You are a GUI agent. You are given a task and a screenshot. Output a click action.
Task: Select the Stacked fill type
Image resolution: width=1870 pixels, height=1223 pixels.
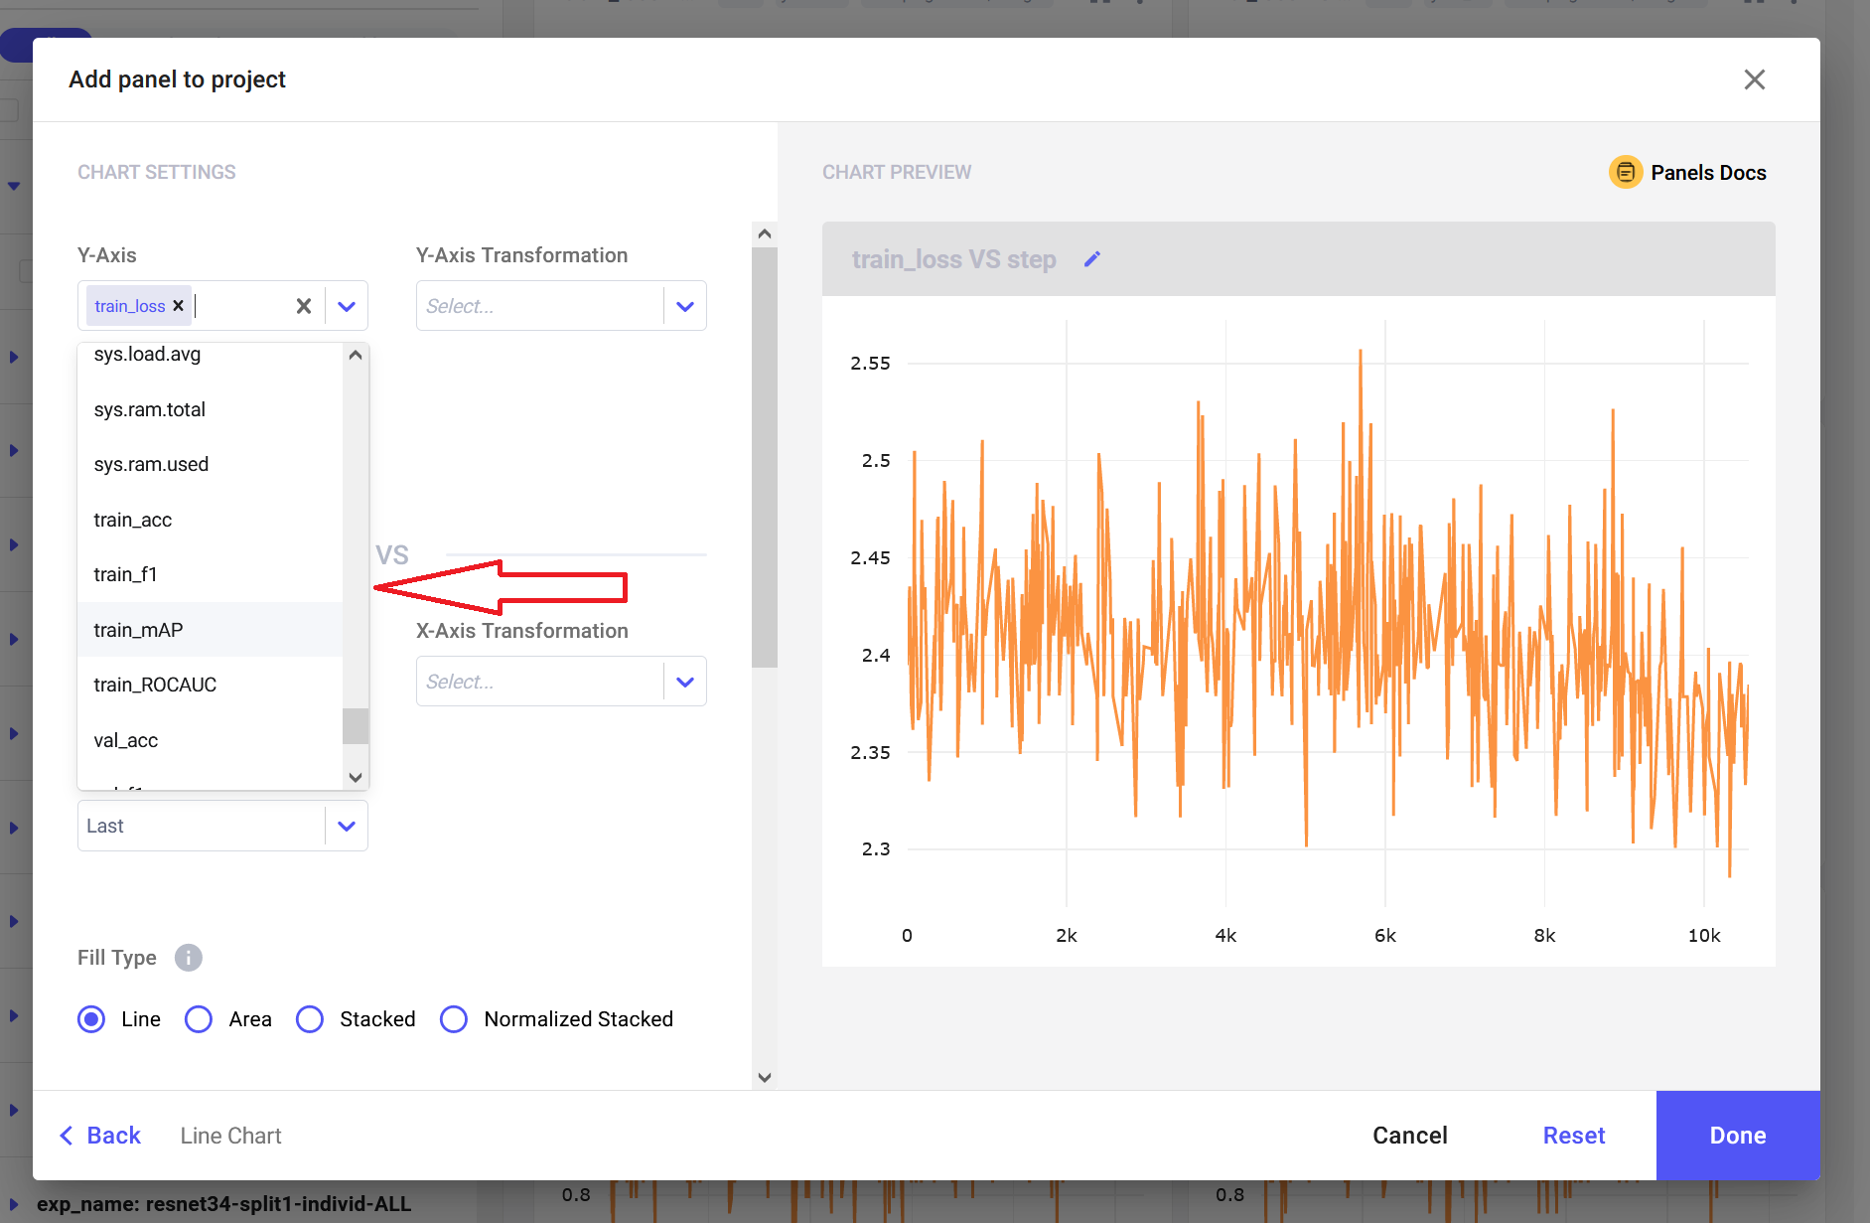pyautogui.click(x=310, y=1019)
